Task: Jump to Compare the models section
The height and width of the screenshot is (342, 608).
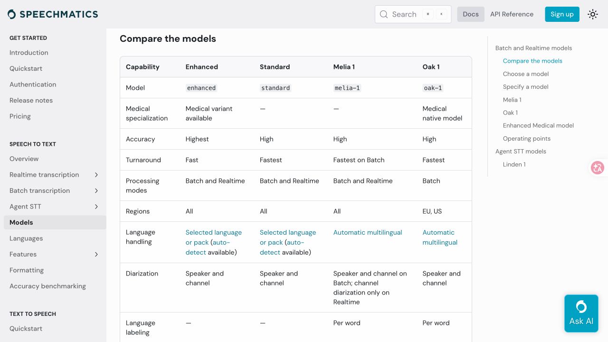Action: [x=532, y=61]
